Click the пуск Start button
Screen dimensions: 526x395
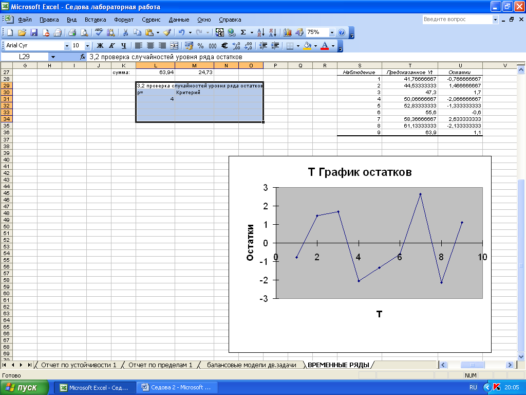25,387
